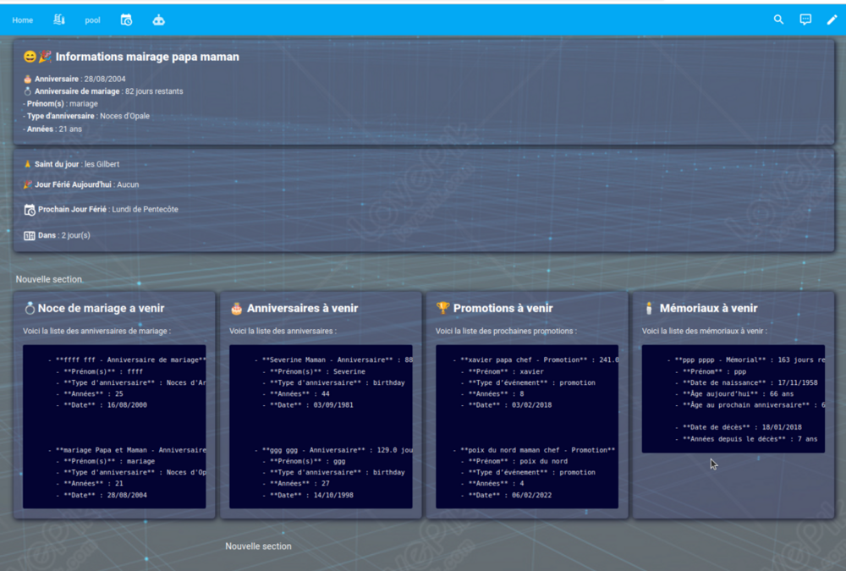
Task: Click the edit dashboard pencil icon
Action: [832, 19]
